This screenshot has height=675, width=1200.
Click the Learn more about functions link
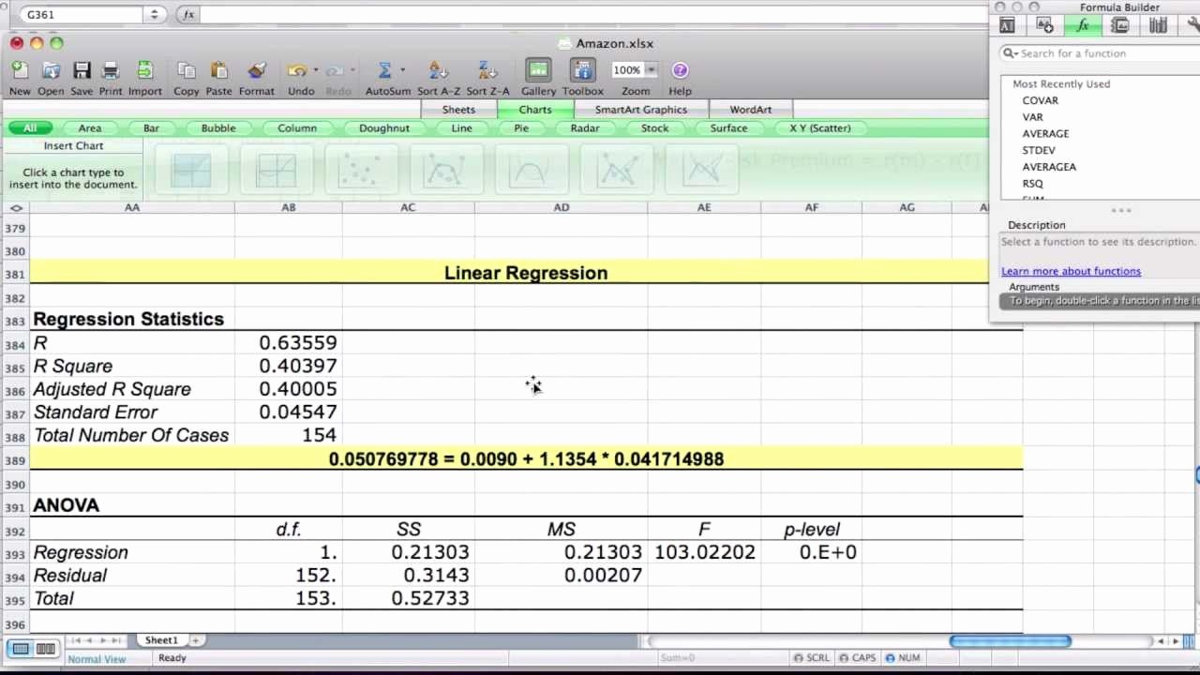tap(1071, 271)
